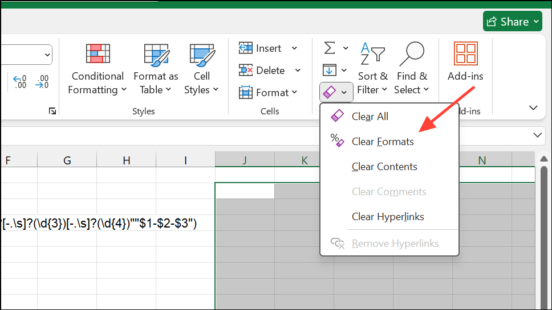Click the Decrease Decimal icon
552x310 pixels.
point(42,82)
